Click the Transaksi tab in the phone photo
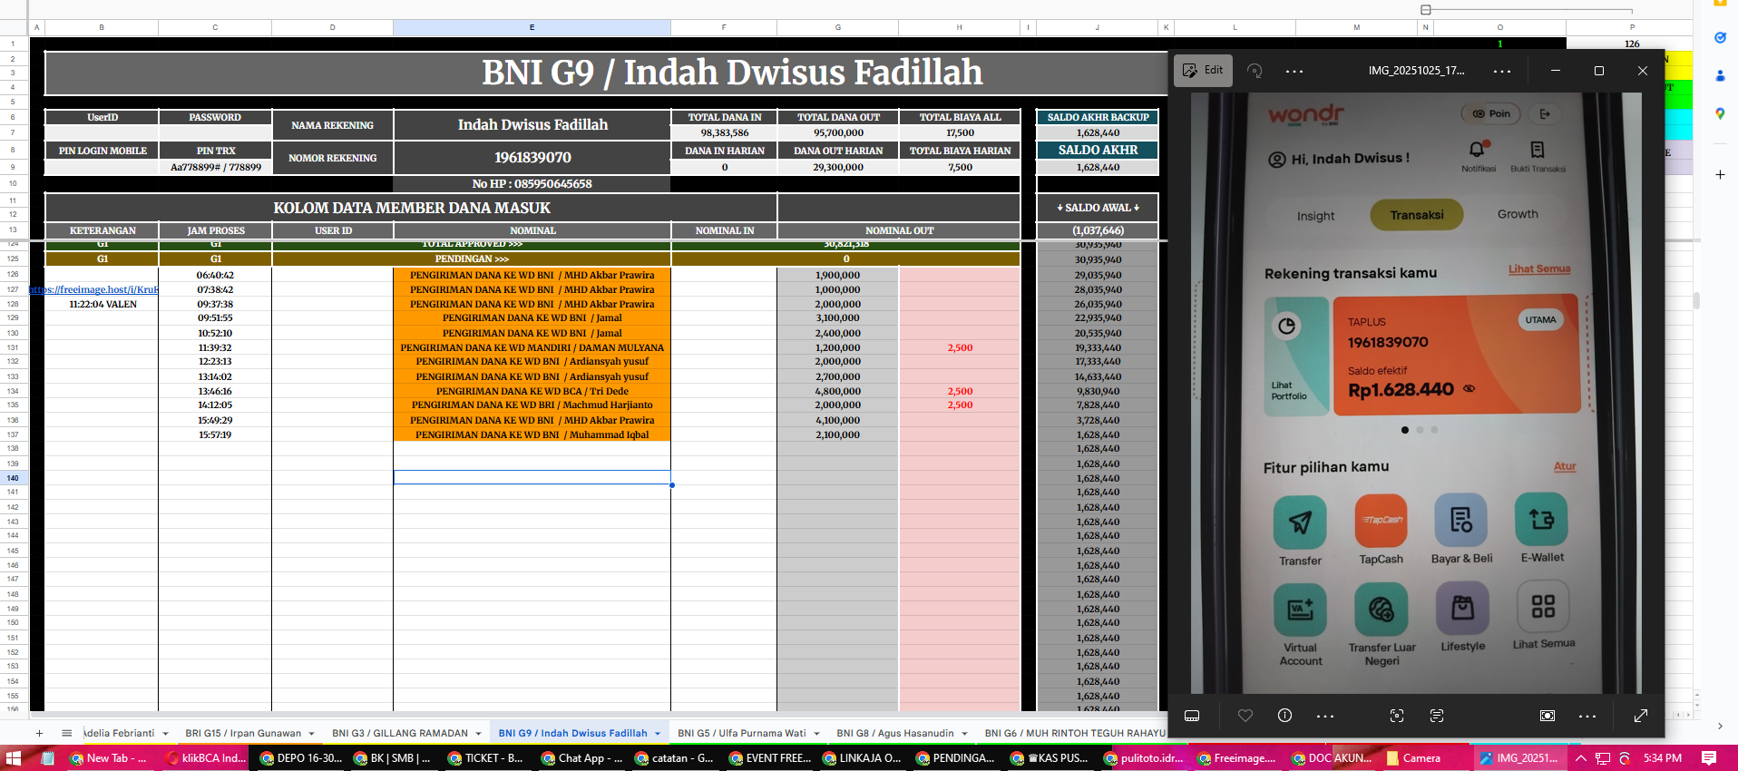Screen dimensions: 1738x771 [x=1417, y=215]
